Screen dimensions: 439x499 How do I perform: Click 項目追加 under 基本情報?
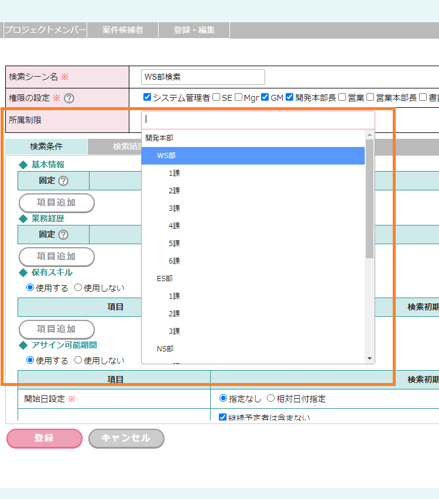click(57, 203)
